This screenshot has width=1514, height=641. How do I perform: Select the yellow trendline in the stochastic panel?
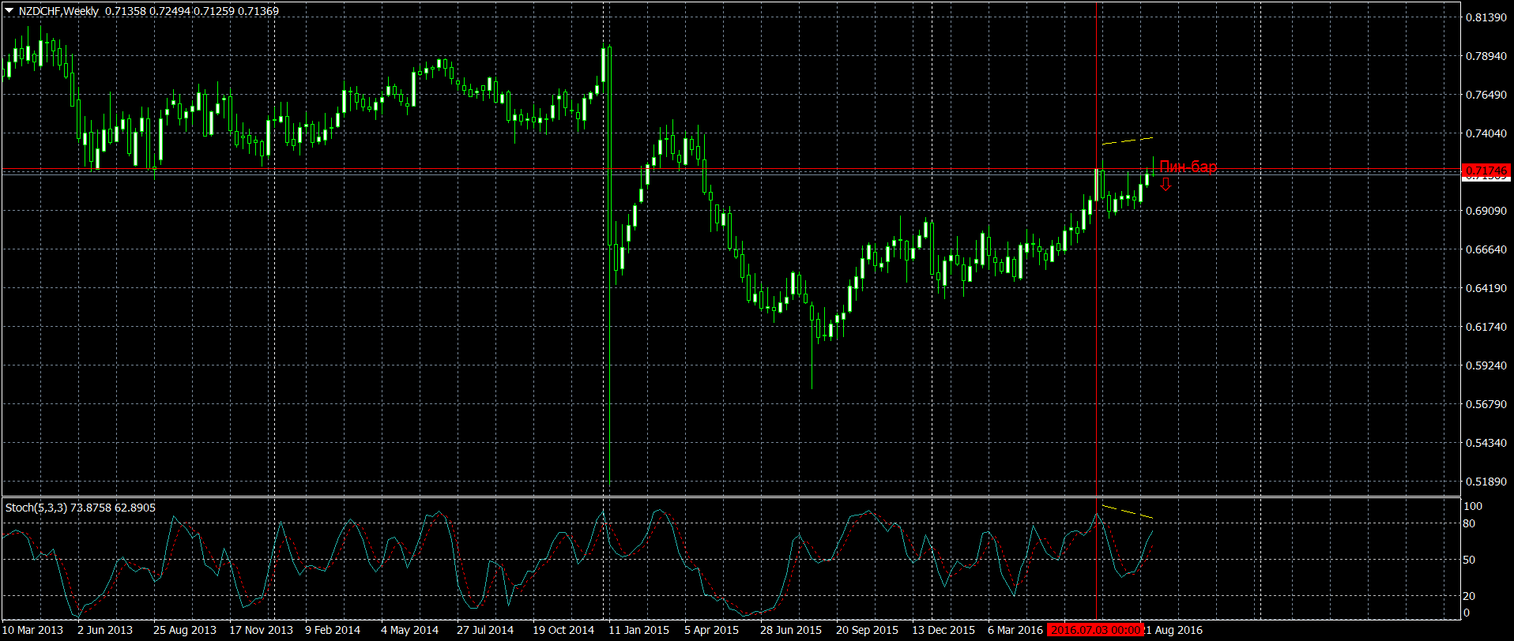(x=1128, y=511)
